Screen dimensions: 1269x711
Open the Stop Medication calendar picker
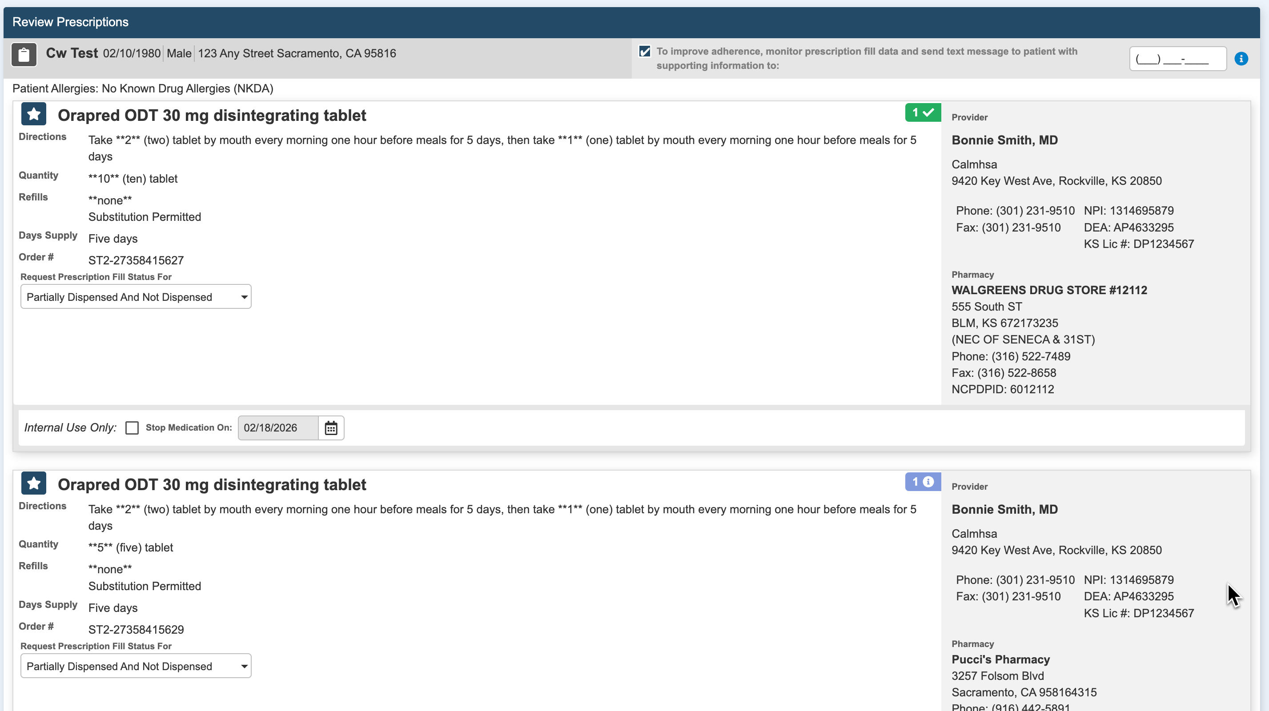pyautogui.click(x=331, y=428)
